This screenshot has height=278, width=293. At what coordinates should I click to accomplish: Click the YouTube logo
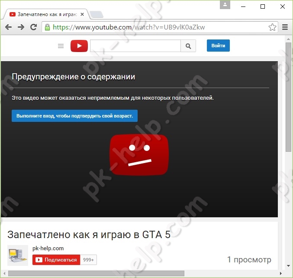tap(79, 46)
